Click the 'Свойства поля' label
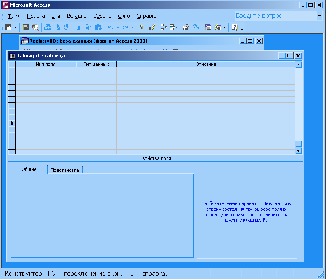Image resolution: width=326 pixels, height=279 pixels. (155, 158)
